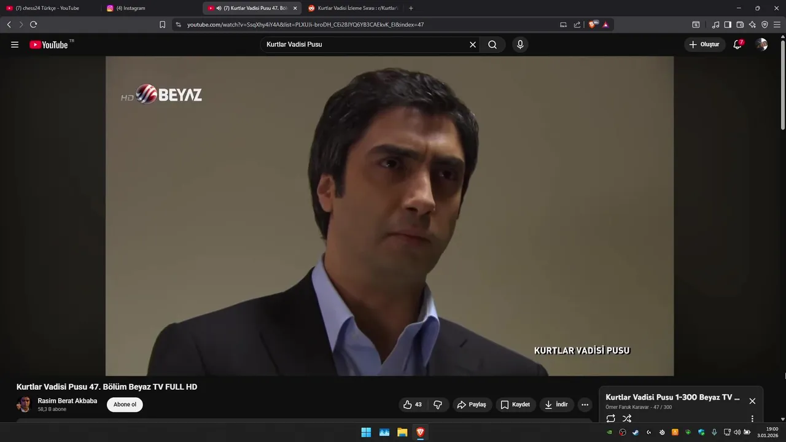
Task: Open Kurtlar Vadisi Pusu 1-300 playlist title
Action: tap(672, 397)
